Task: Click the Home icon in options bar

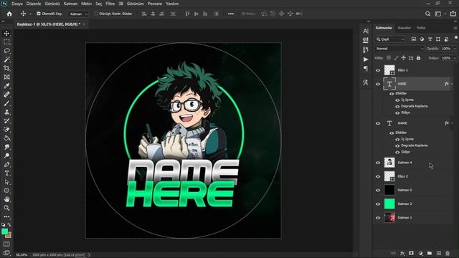Action: click(x=9, y=14)
